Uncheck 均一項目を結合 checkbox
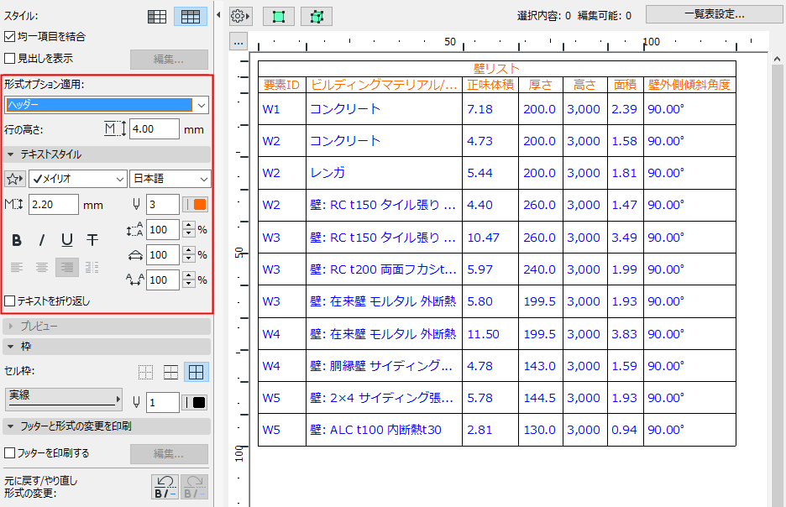786x507 pixels. pyautogui.click(x=8, y=36)
